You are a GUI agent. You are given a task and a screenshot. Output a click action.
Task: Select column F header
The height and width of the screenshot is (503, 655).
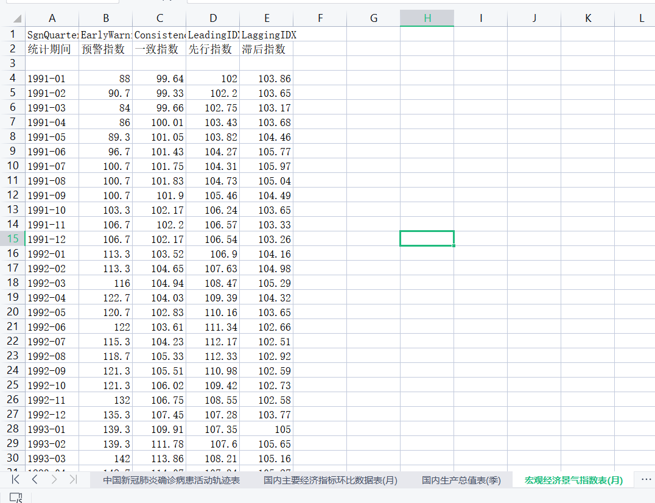[x=320, y=18]
